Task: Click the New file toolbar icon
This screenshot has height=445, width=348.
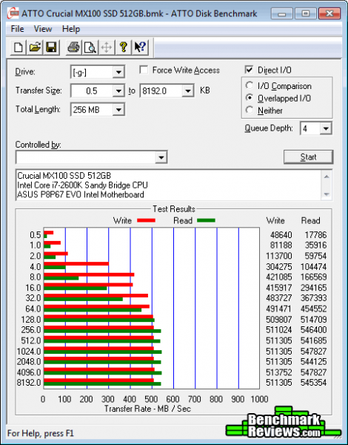Action: coord(19,47)
